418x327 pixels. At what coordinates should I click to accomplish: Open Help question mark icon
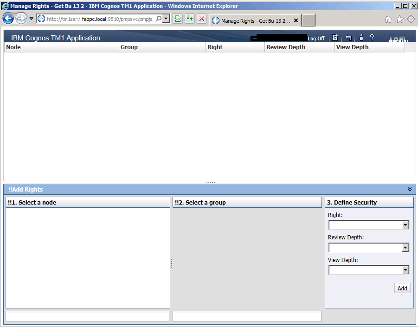coord(372,38)
